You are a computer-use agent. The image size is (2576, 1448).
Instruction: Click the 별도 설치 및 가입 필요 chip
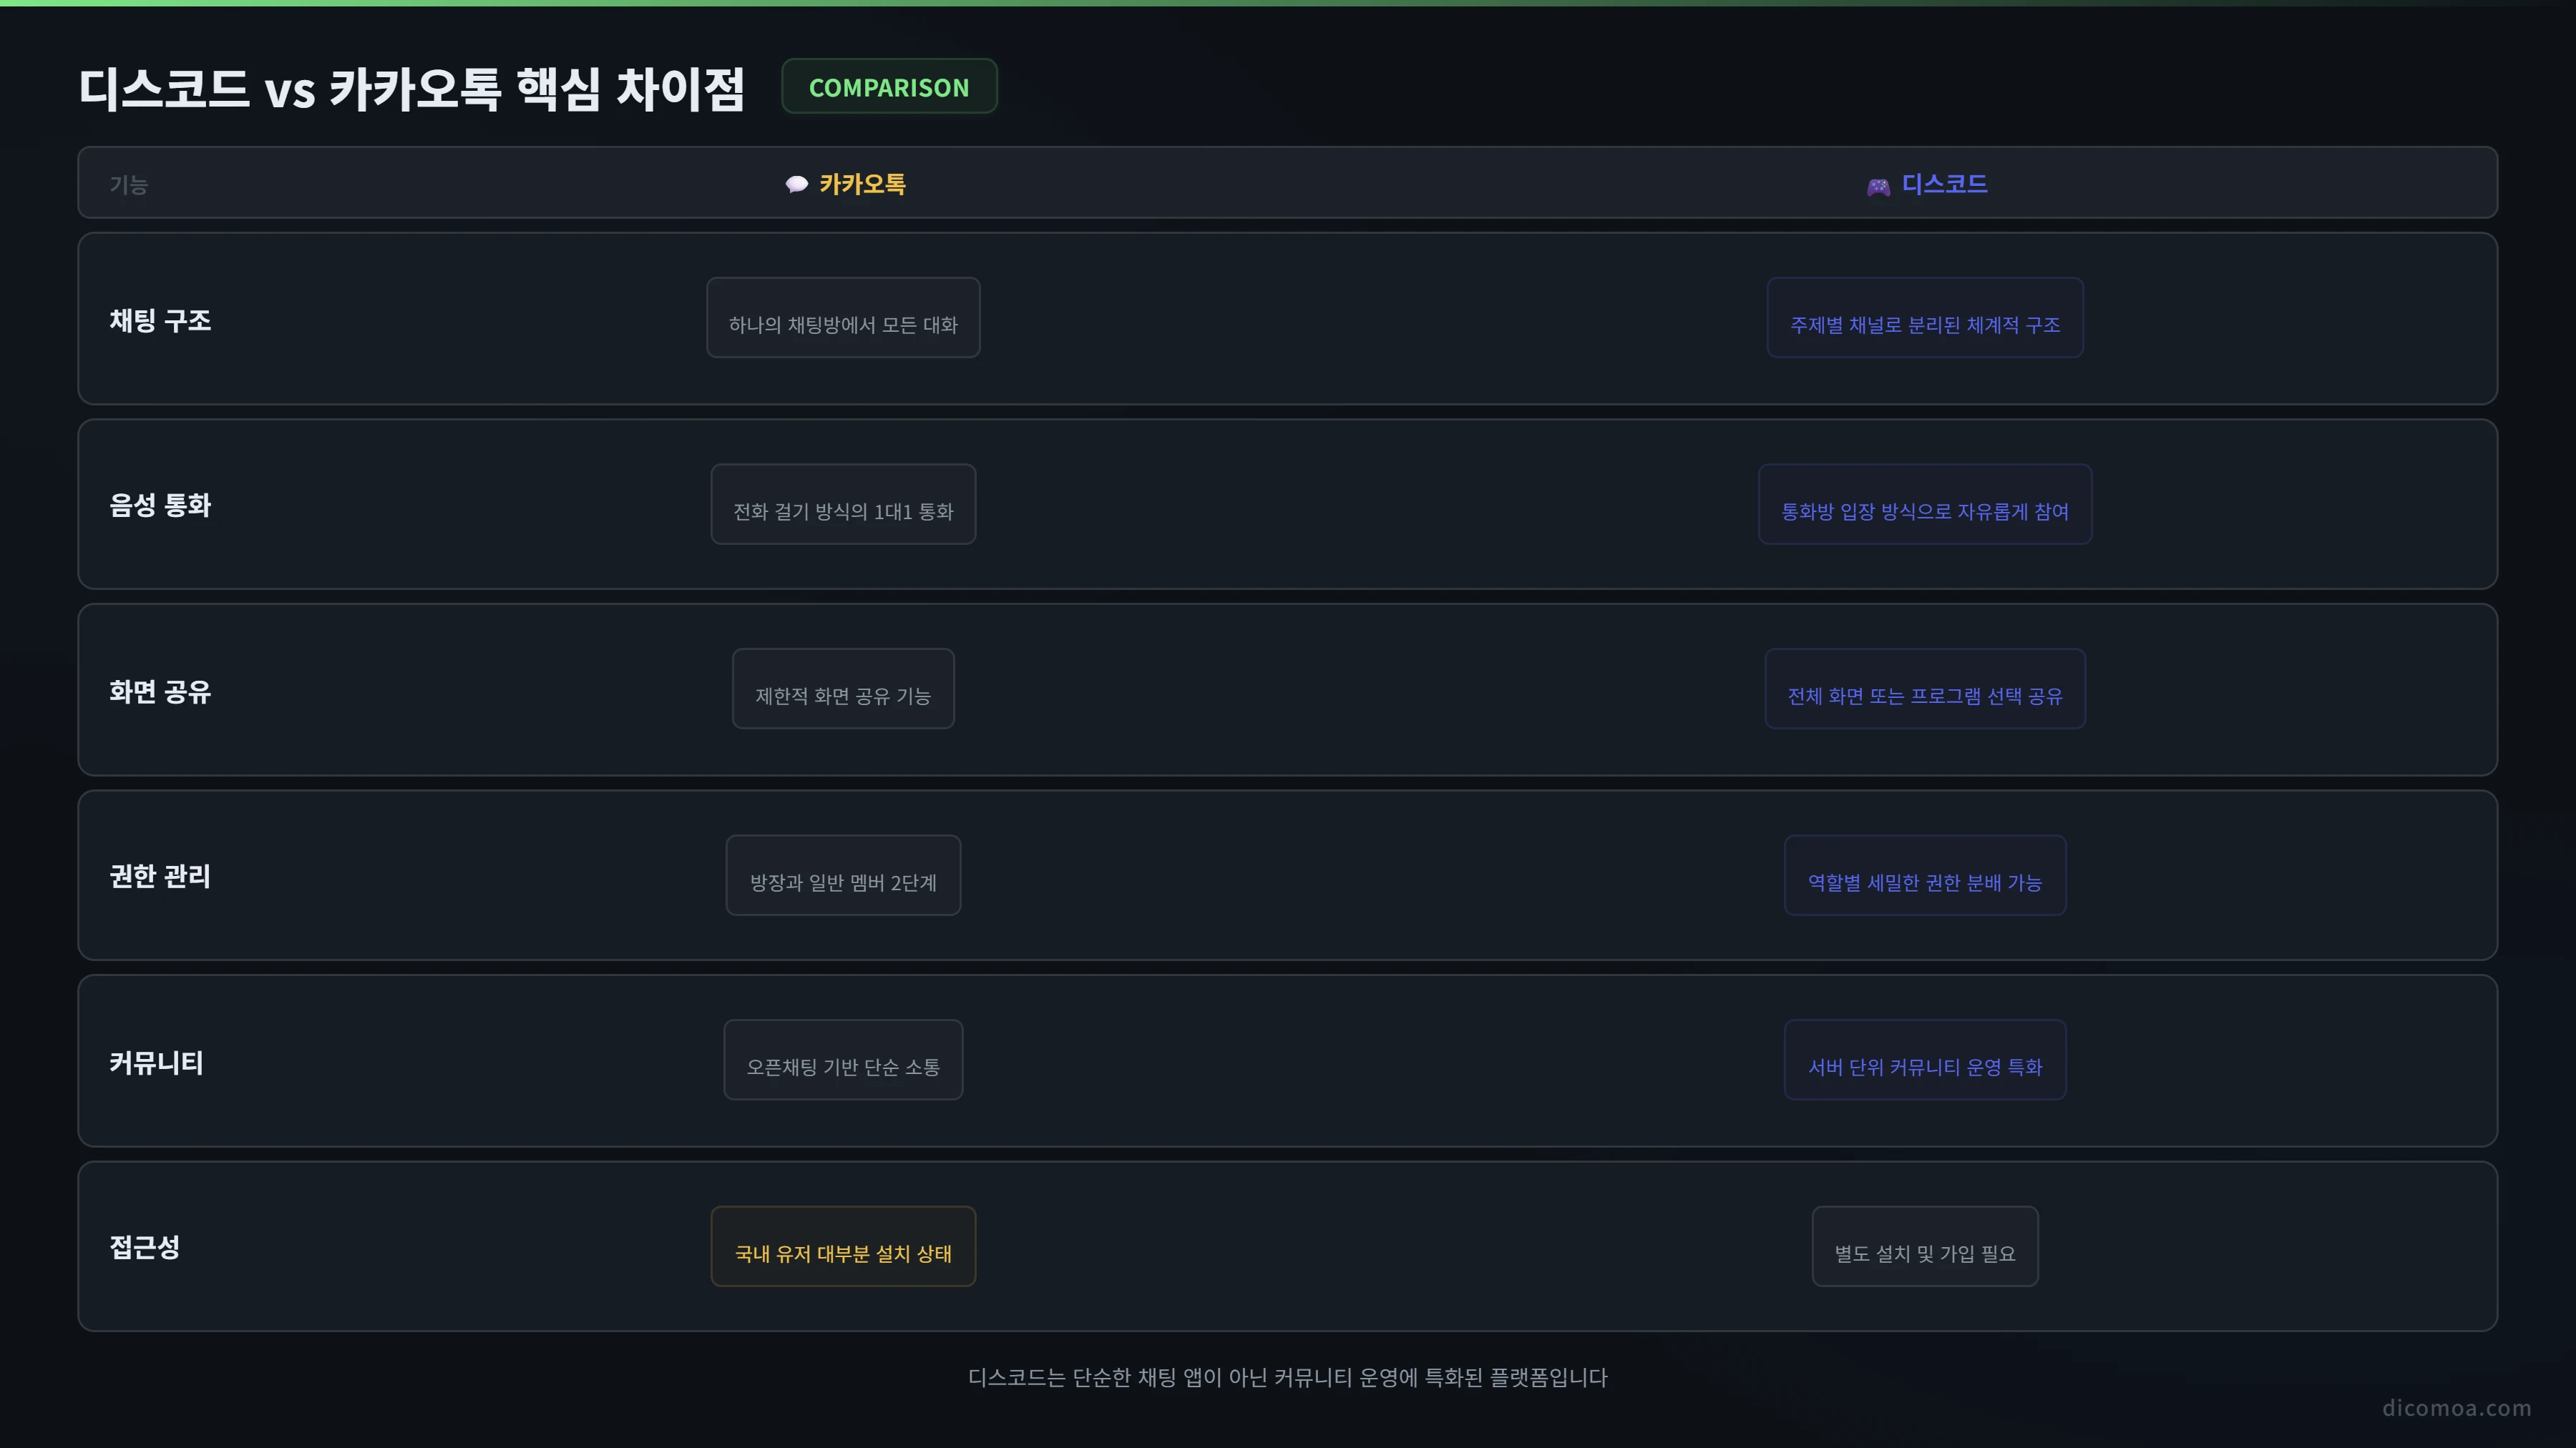pyautogui.click(x=1925, y=1246)
